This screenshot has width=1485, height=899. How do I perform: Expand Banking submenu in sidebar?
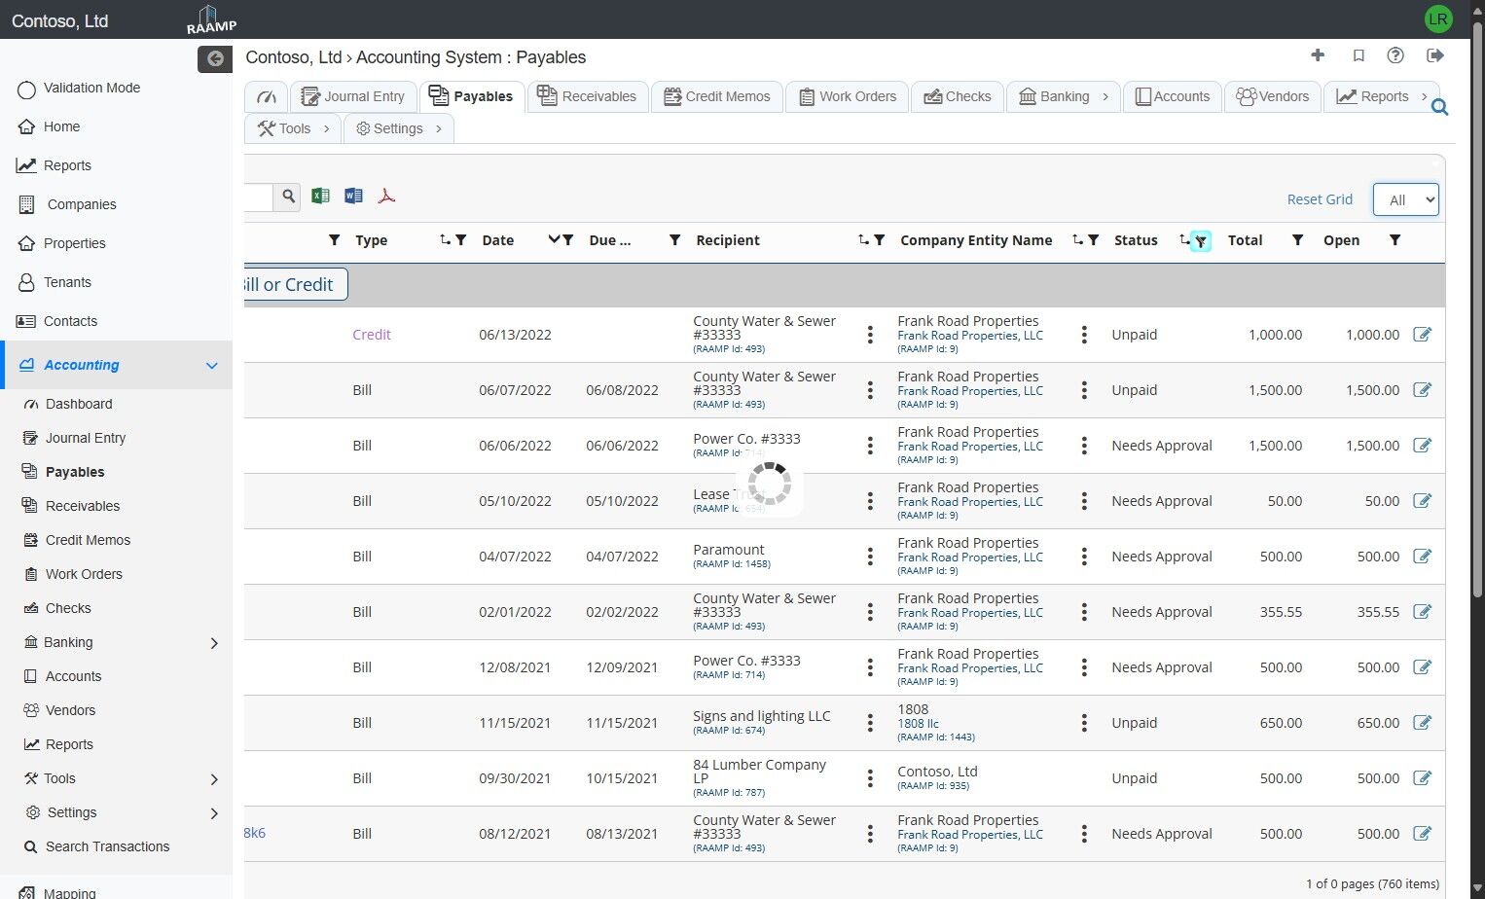214,643
